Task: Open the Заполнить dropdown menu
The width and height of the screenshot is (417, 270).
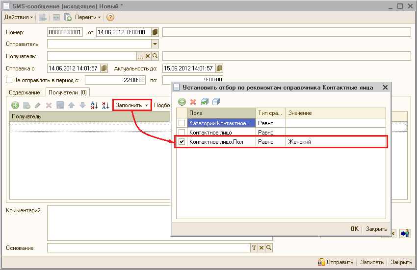Action: pos(132,105)
